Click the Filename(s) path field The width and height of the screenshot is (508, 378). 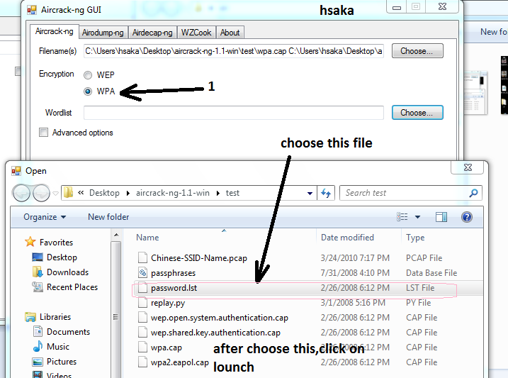click(x=234, y=51)
